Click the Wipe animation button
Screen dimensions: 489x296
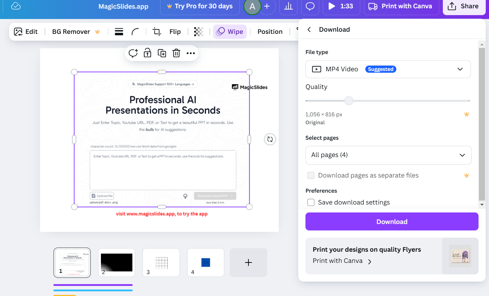pyautogui.click(x=230, y=32)
